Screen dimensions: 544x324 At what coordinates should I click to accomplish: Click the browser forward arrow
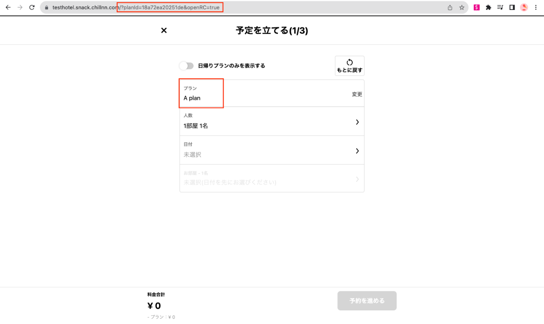pos(20,8)
